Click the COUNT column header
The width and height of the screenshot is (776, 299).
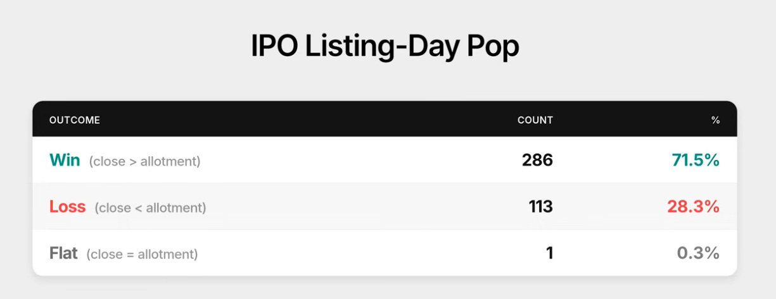pyautogui.click(x=535, y=120)
